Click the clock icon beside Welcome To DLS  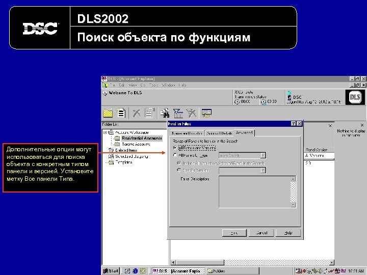(105, 93)
